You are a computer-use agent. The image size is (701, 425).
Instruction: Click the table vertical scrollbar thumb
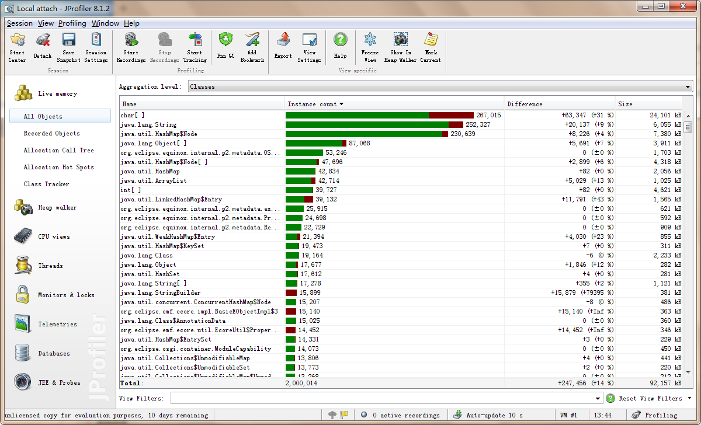tap(688, 127)
